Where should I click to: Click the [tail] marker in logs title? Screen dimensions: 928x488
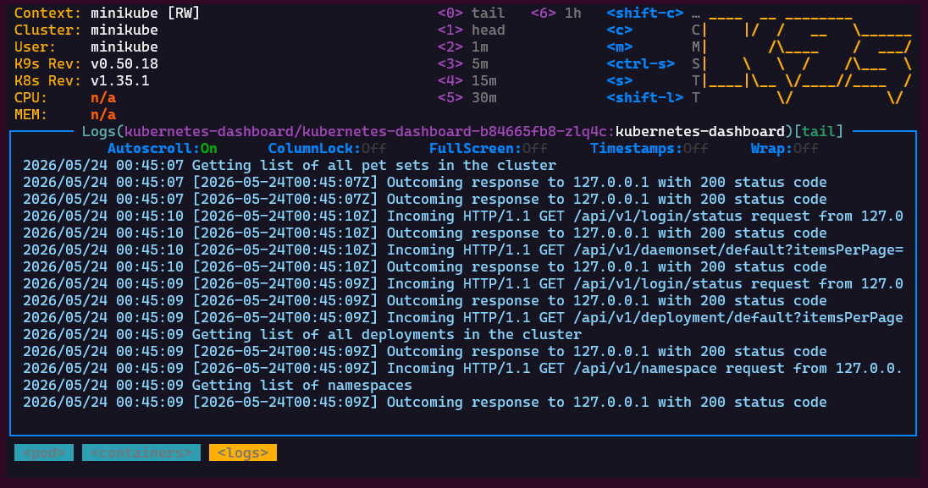(819, 131)
